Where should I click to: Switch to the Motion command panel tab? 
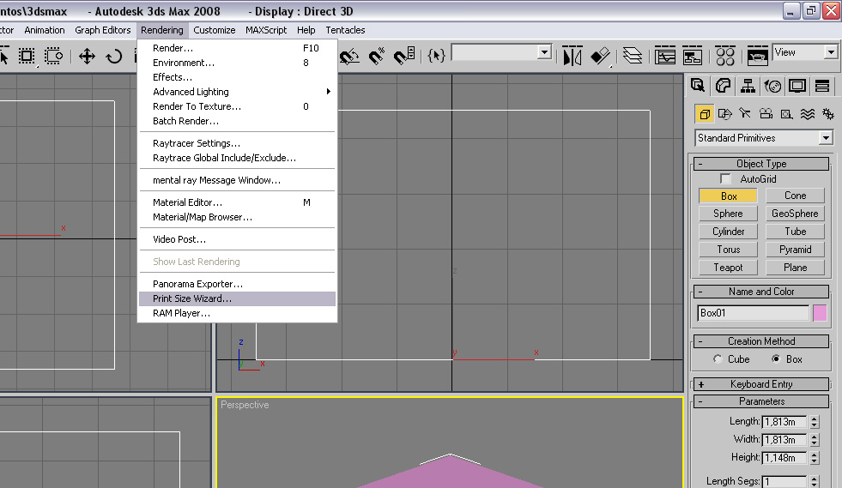(772, 86)
